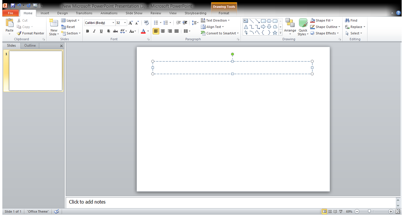This screenshot has width=404, height=217.
Task: Click the zoom in plus button
Action: pos(391,211)
